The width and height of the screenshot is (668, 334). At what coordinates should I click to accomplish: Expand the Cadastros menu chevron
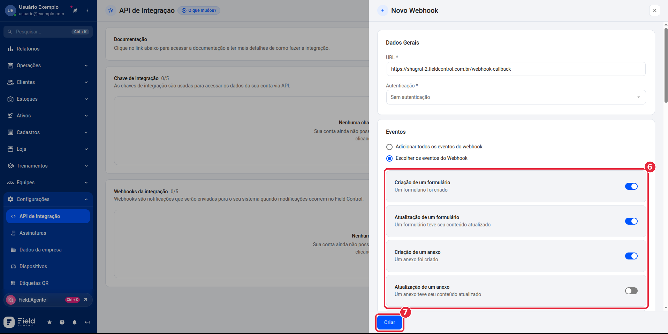coord(86,132)
